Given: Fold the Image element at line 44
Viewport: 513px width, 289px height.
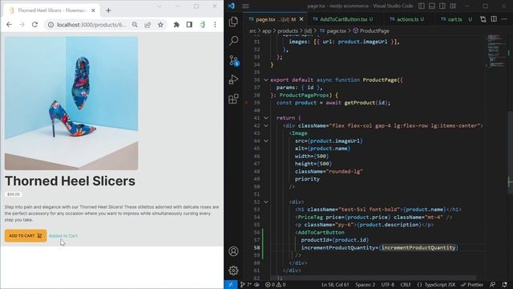Looking at the screenshot, I should (x=266, y=141).
